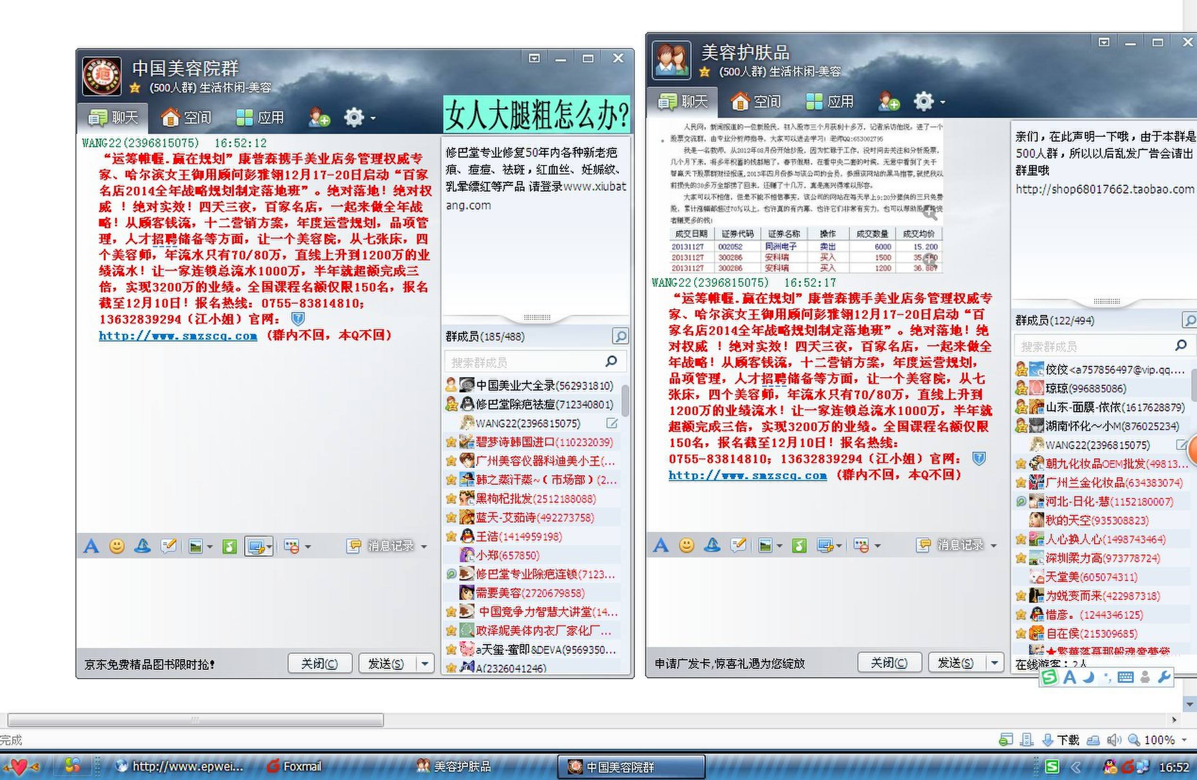Switch to 聊天 tab in 美容护肤品
The image size is (1197, 780).
[682, 102]
